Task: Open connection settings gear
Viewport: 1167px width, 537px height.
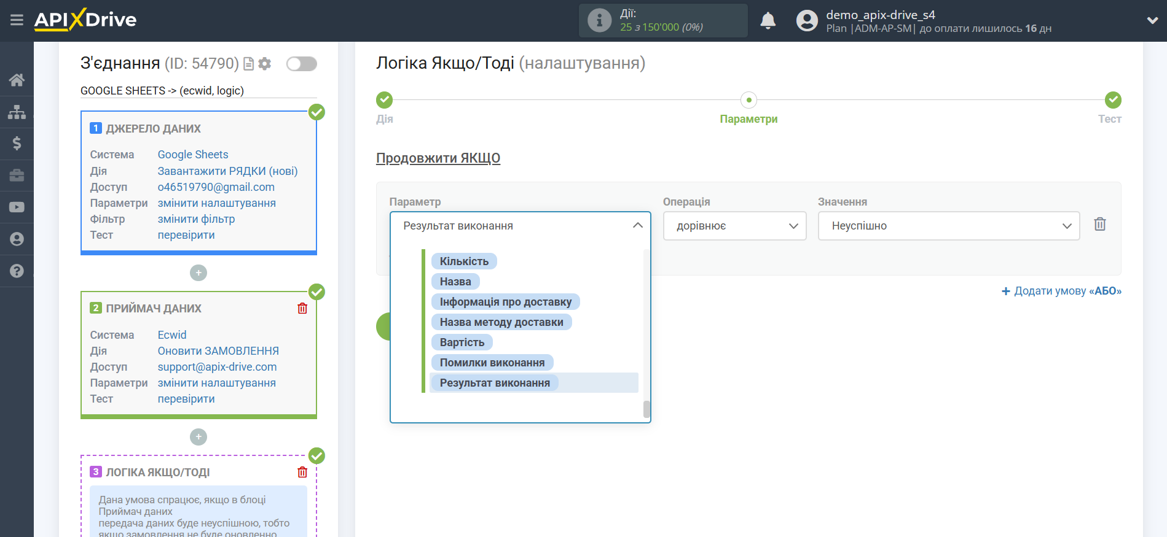Action: pos(265,64)
